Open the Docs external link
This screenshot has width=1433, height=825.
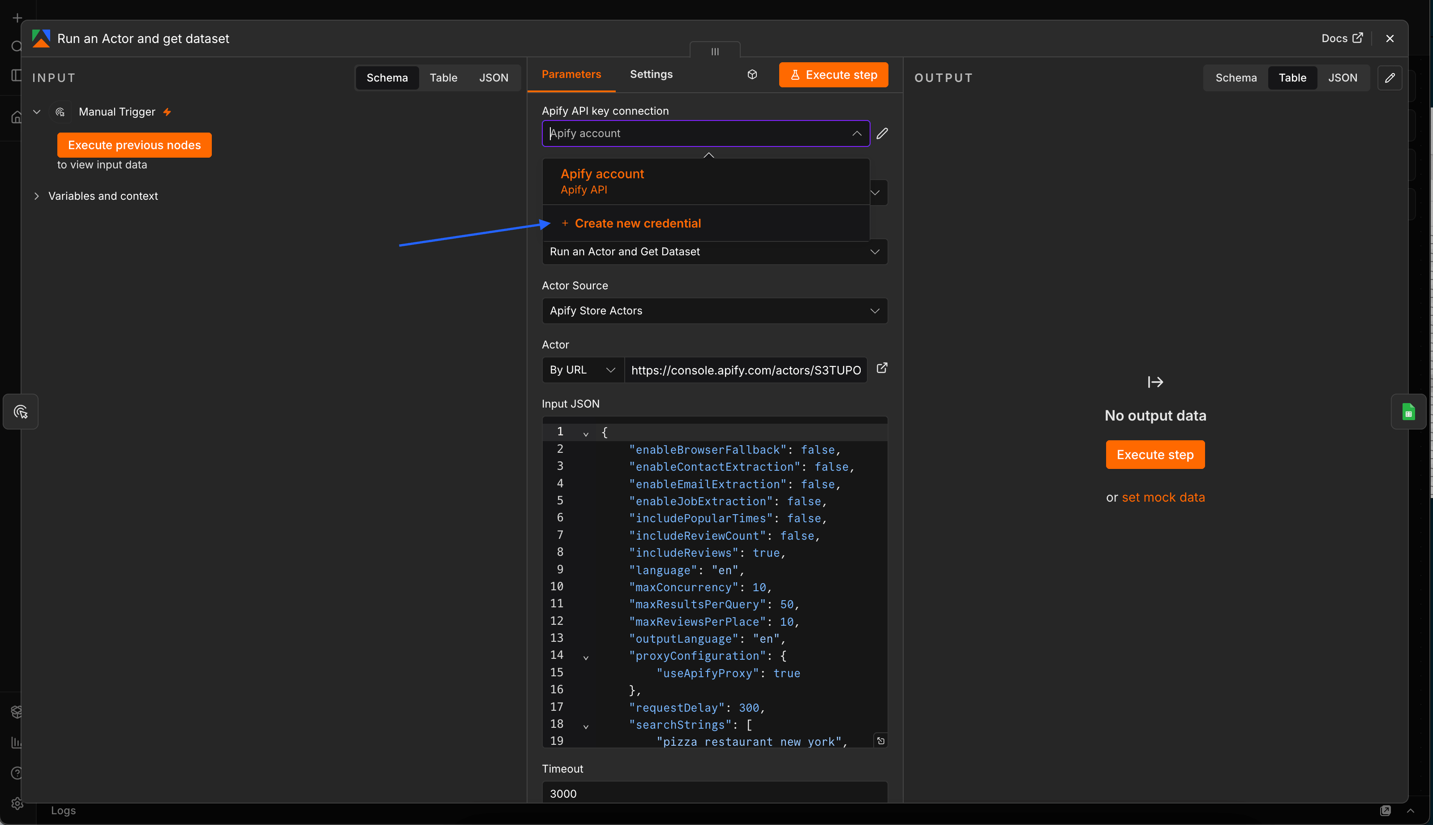1342,38
